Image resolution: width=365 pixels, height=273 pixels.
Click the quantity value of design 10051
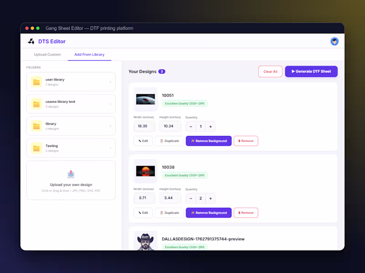(201, 126)
